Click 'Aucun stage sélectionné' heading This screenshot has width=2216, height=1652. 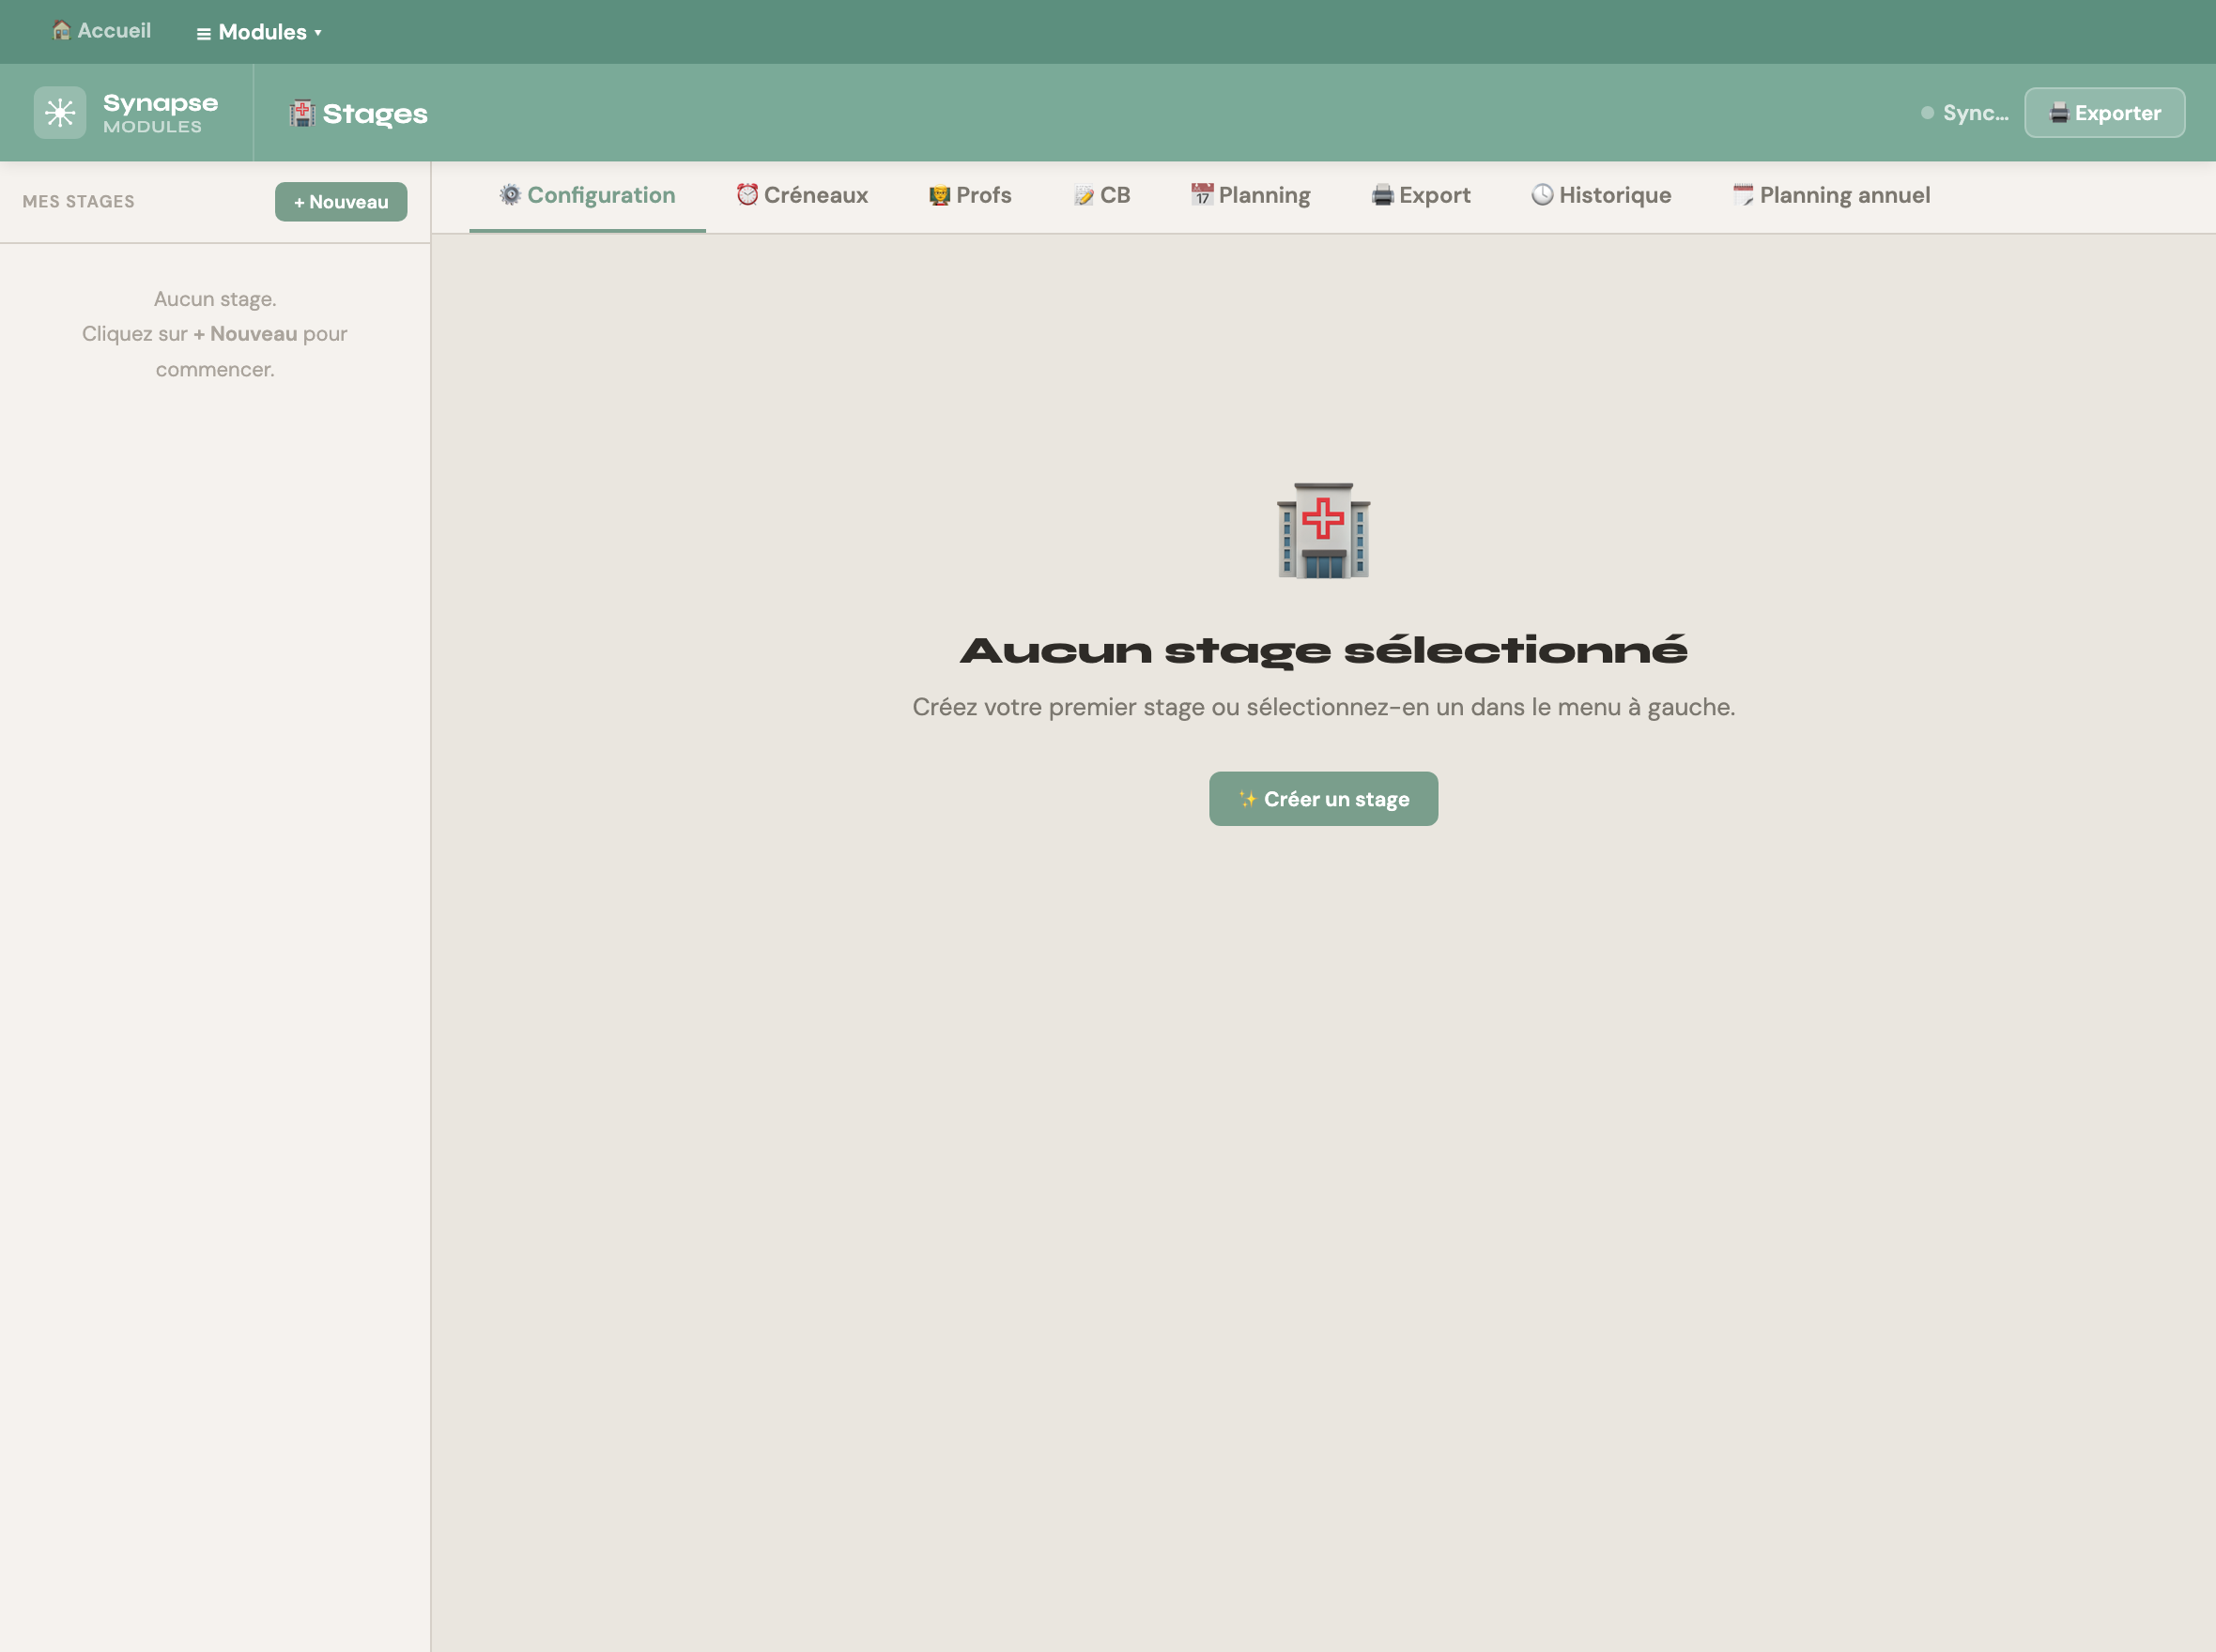tap(1323, 651)
